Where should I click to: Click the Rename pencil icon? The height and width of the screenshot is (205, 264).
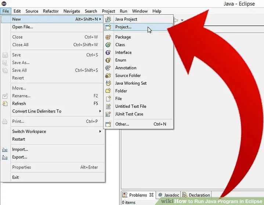pos(5,96)
